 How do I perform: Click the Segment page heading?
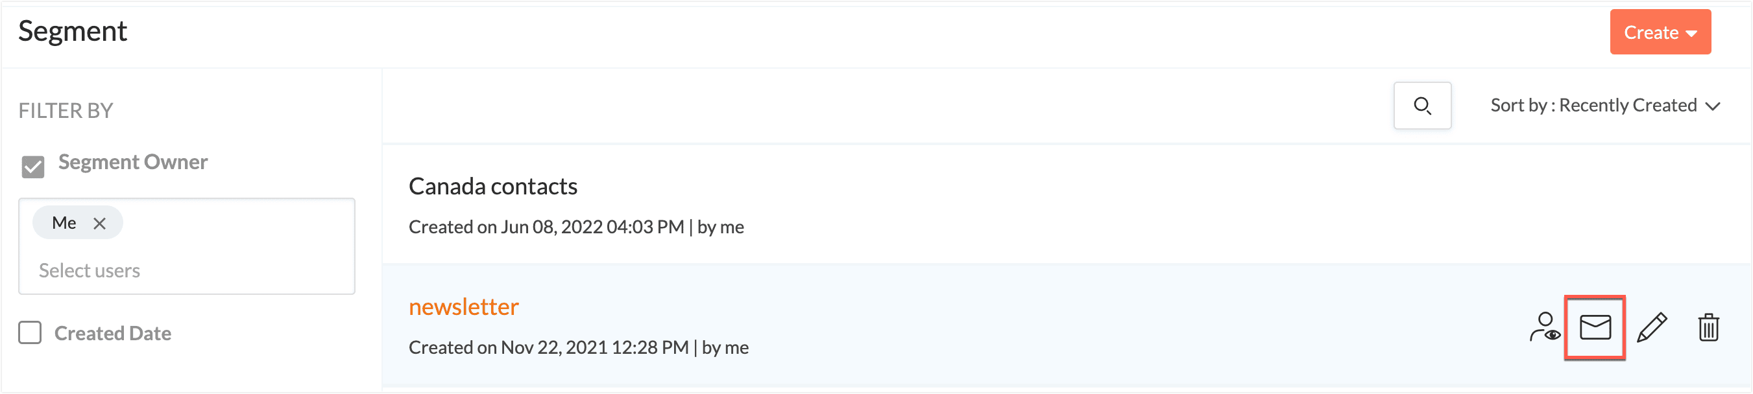pyautogui.click(x=72, y=30)
